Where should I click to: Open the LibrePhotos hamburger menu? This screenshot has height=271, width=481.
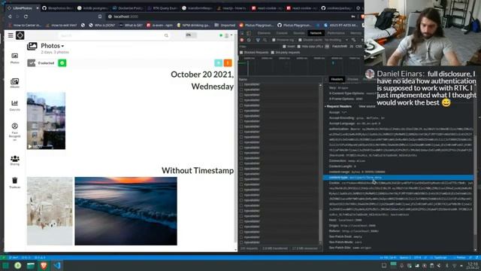pyautogui.click(x=11, y=35)
